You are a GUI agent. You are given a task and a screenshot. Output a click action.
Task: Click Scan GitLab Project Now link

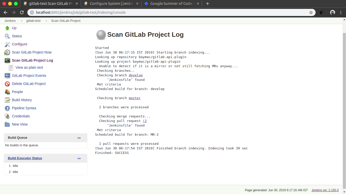click(x=32, y=52)
